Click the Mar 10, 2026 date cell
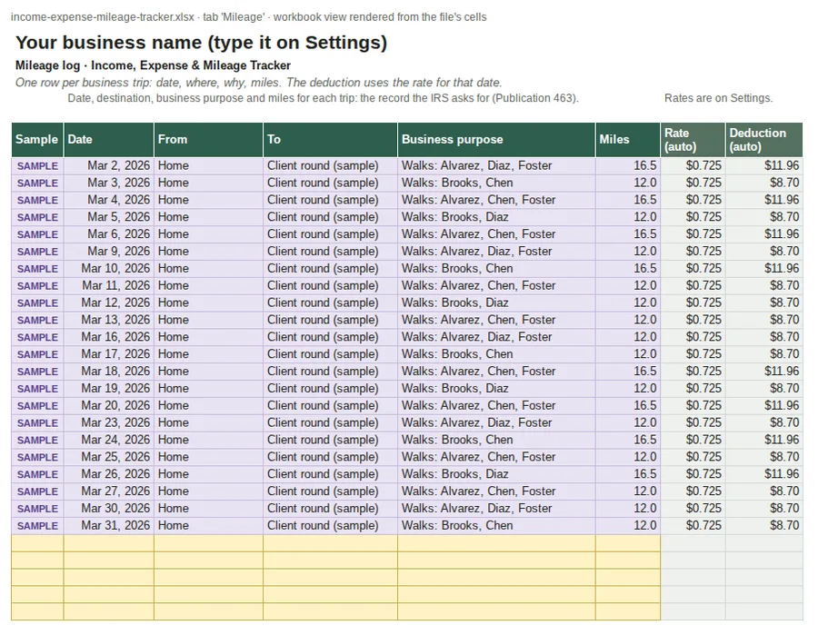Viewport: 818px width, 635px height. coord(108,269)
